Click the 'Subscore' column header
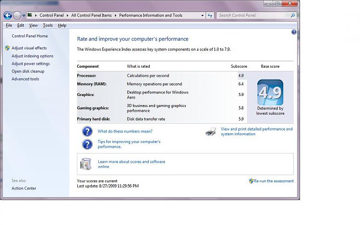Viewport: 360px width, 225px height. pyautogui.click(x=239, y=66)
